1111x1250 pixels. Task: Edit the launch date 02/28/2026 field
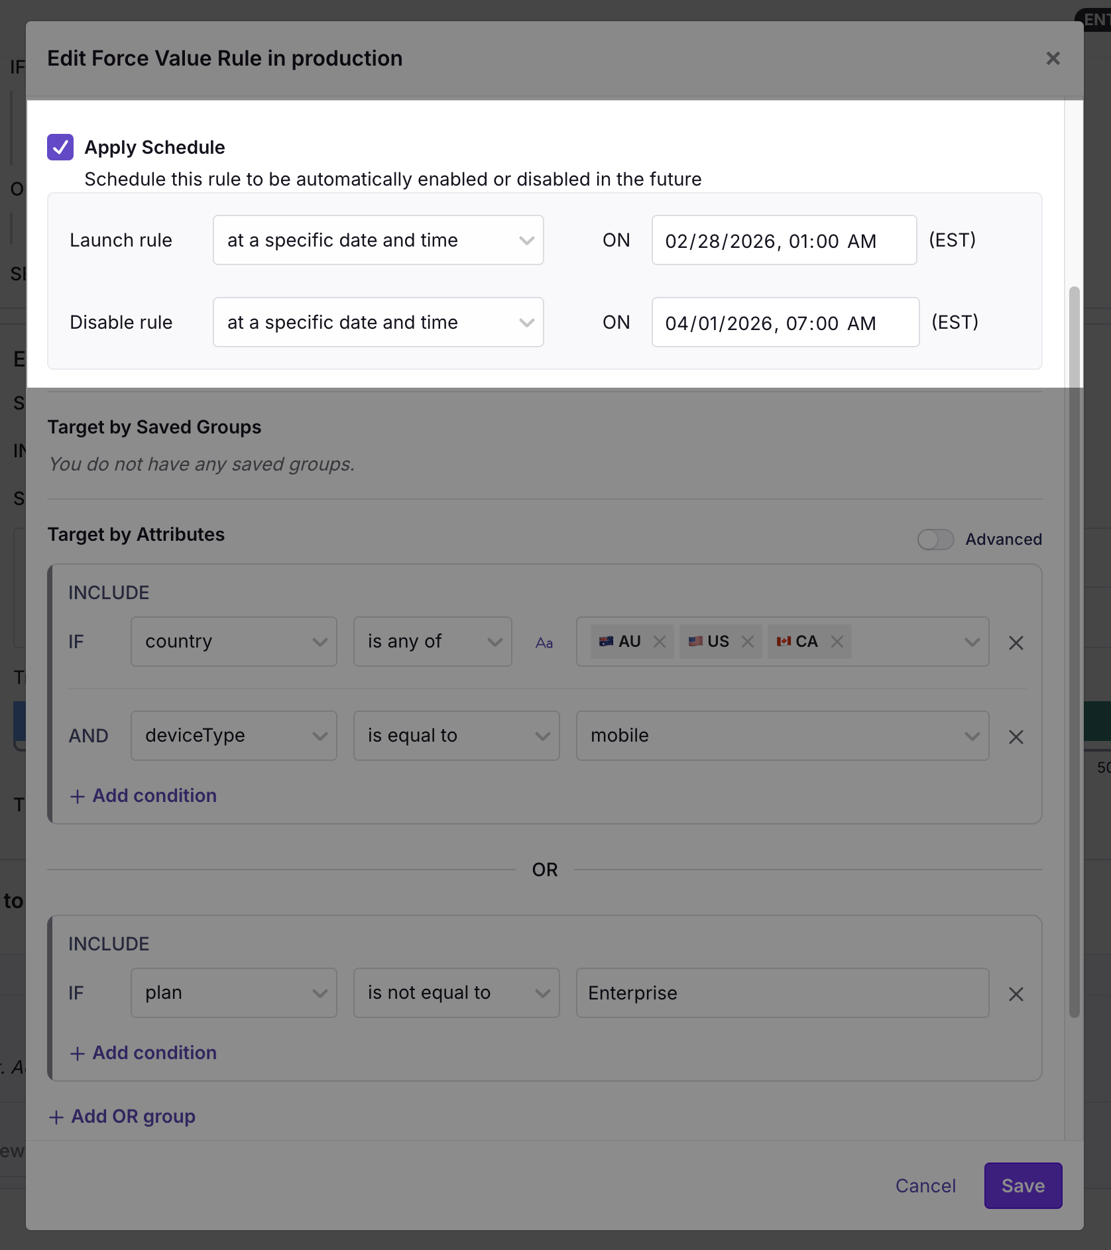tap(784, 240)
